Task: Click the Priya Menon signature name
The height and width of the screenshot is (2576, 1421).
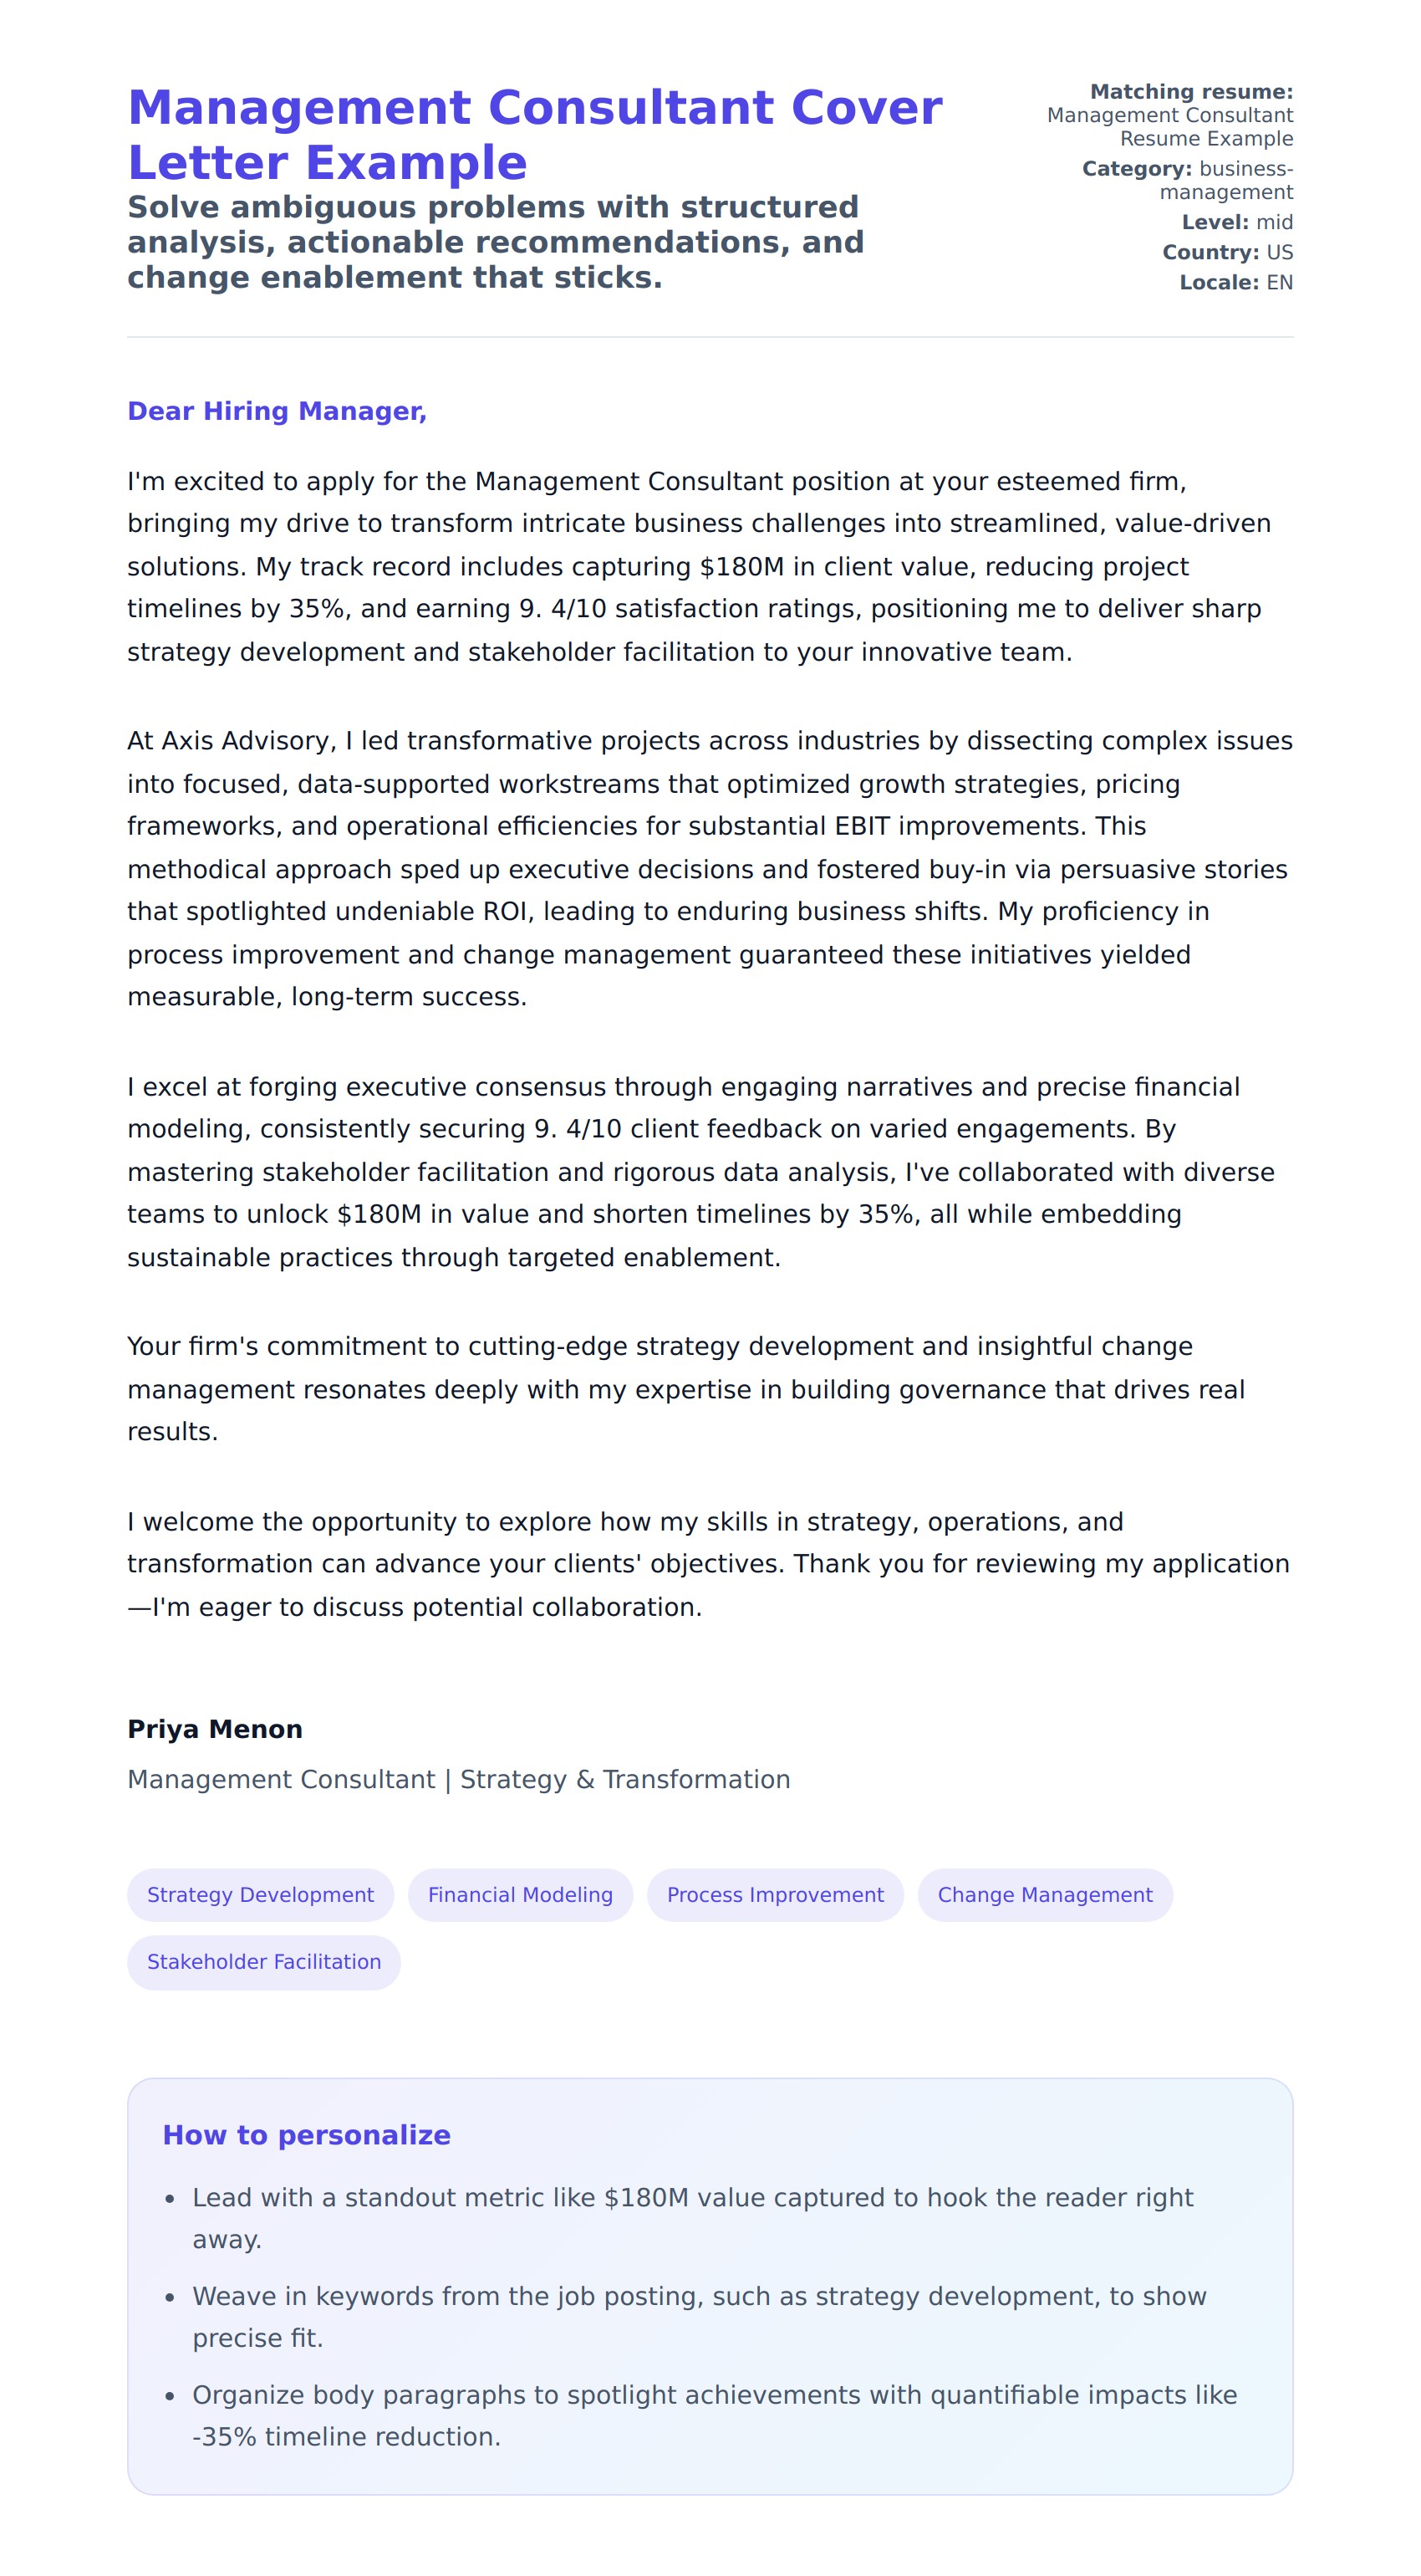Action: [x=215, y=1729]
